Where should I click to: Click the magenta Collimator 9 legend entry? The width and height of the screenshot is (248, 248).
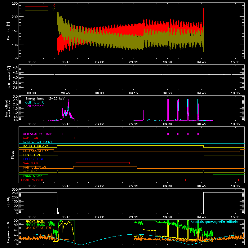click(x=35, y=106)
